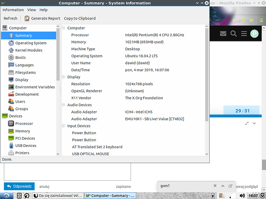This screenshot has width=266, height=199.
Task: Open the Information menu
Action: pyautogui.click(x=13, y=10)
